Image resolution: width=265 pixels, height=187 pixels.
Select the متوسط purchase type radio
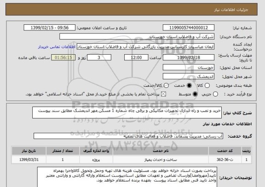pyautogui.click(x=195, y=94)
